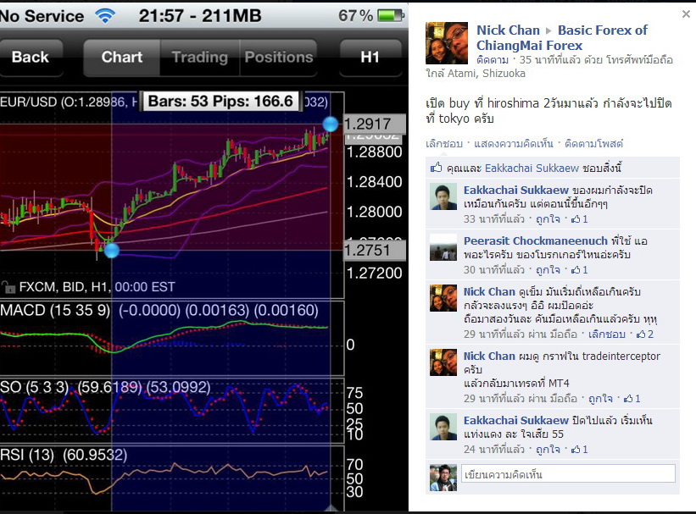The width and height of the screenshot is (696, 514).
Task: Click the 'FXCM, BID, H1, 00:00 EST' label
Action: tap(97, 287)
